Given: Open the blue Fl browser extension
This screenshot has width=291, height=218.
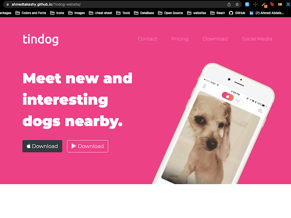Looking at the screenshot, I should 247,4.
